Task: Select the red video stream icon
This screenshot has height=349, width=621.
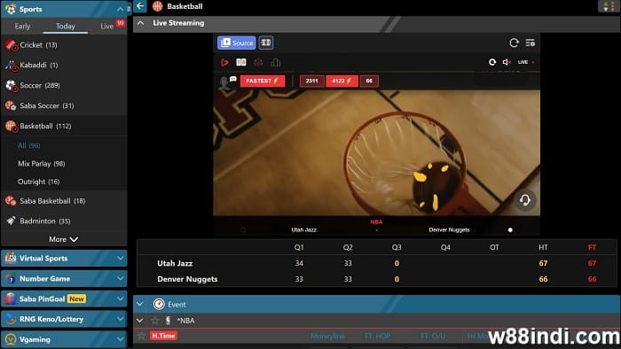Action: point(224,62)
